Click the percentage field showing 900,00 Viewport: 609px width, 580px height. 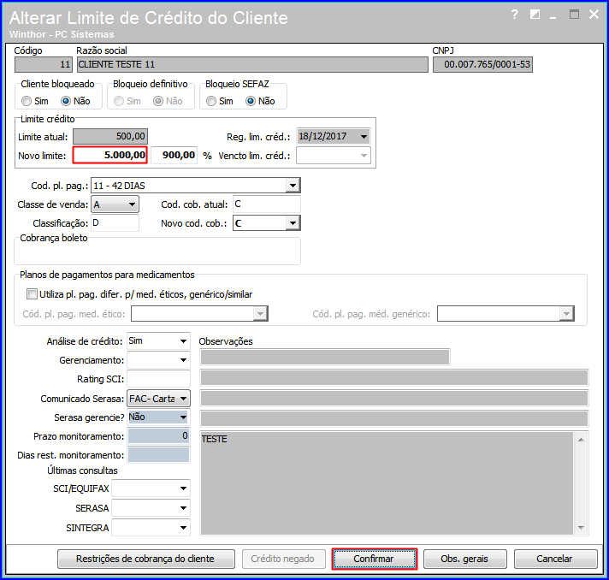(174, 155)
